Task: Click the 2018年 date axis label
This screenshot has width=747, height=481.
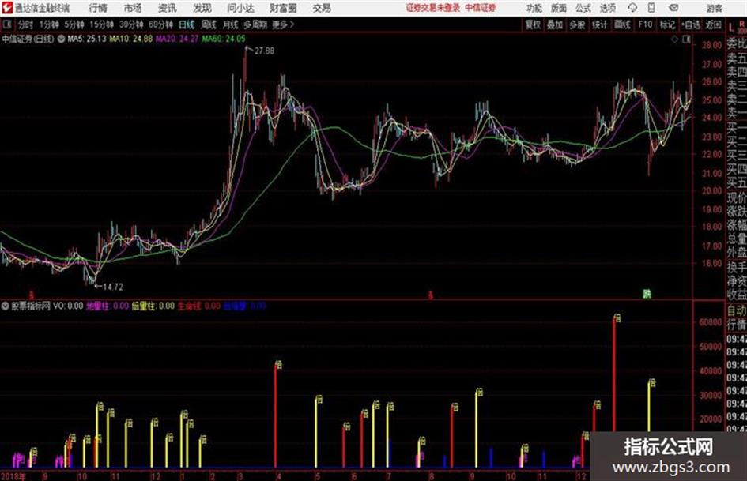Action: click(13, 475)
